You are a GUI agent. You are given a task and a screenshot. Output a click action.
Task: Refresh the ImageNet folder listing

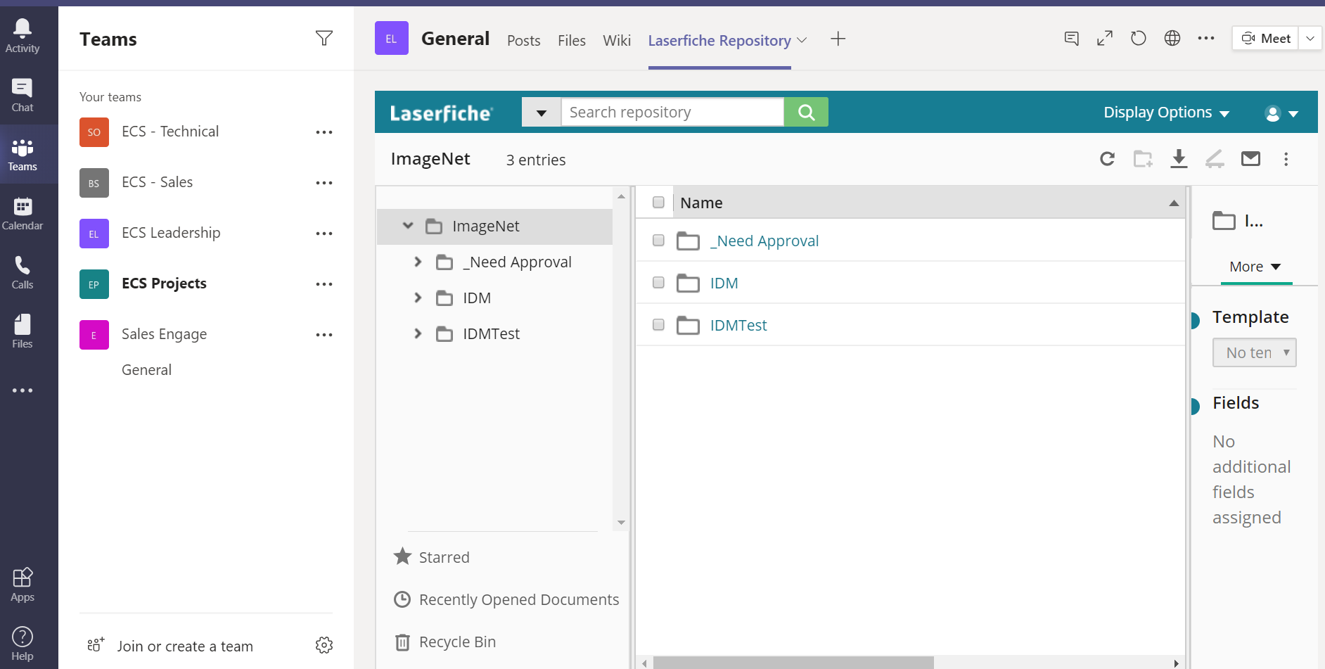click(1107, 159)
